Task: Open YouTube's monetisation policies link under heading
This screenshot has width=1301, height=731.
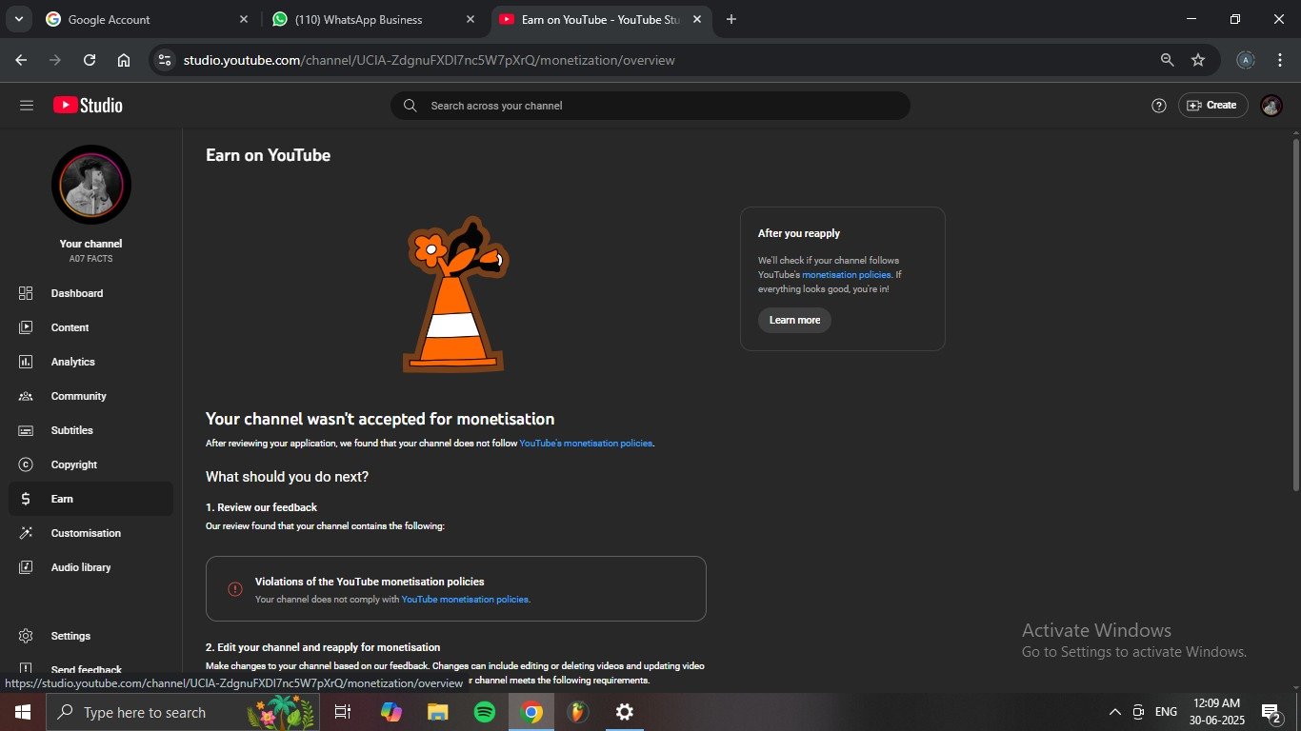Action: (586, 444)
